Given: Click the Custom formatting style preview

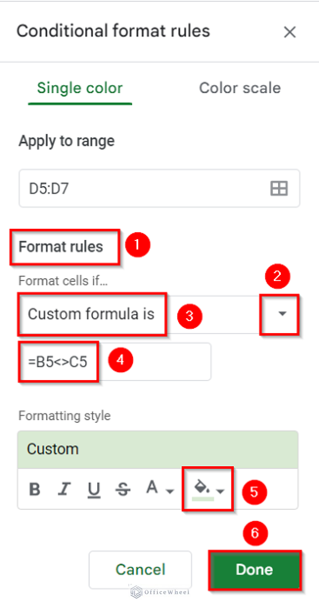Looking at the screenshot, I should coord(158,449).
